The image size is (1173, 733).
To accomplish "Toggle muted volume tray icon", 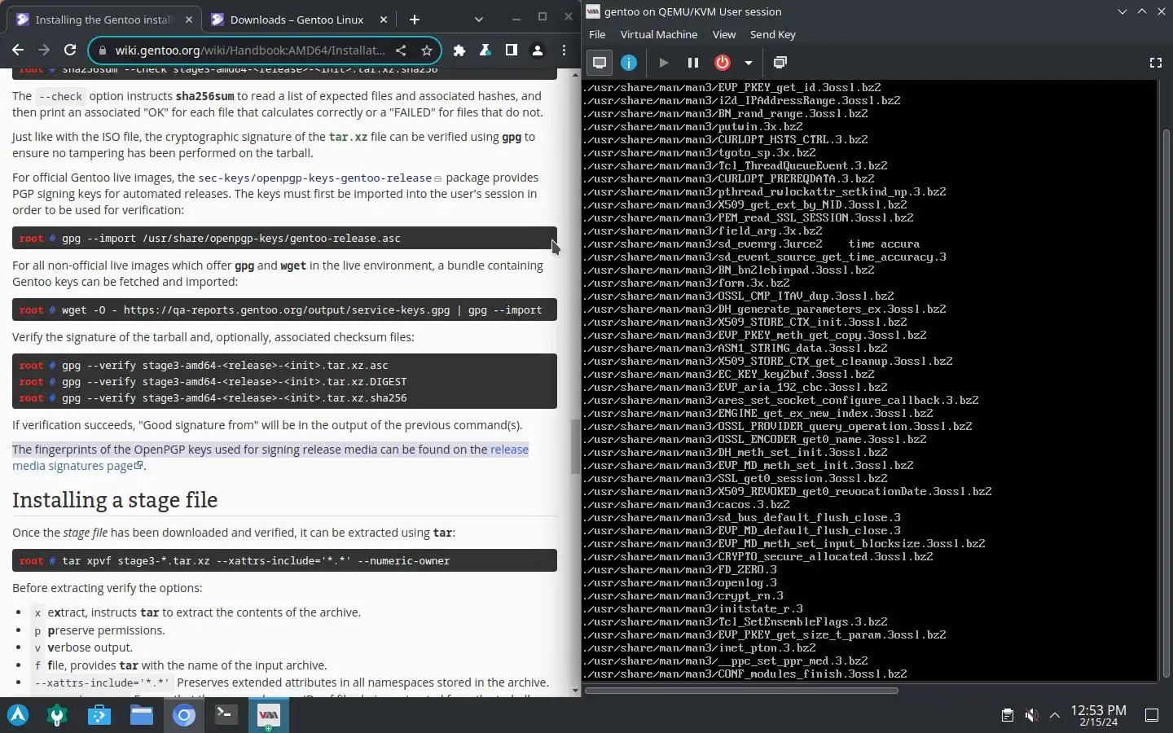I will [x=1031, y=715].
